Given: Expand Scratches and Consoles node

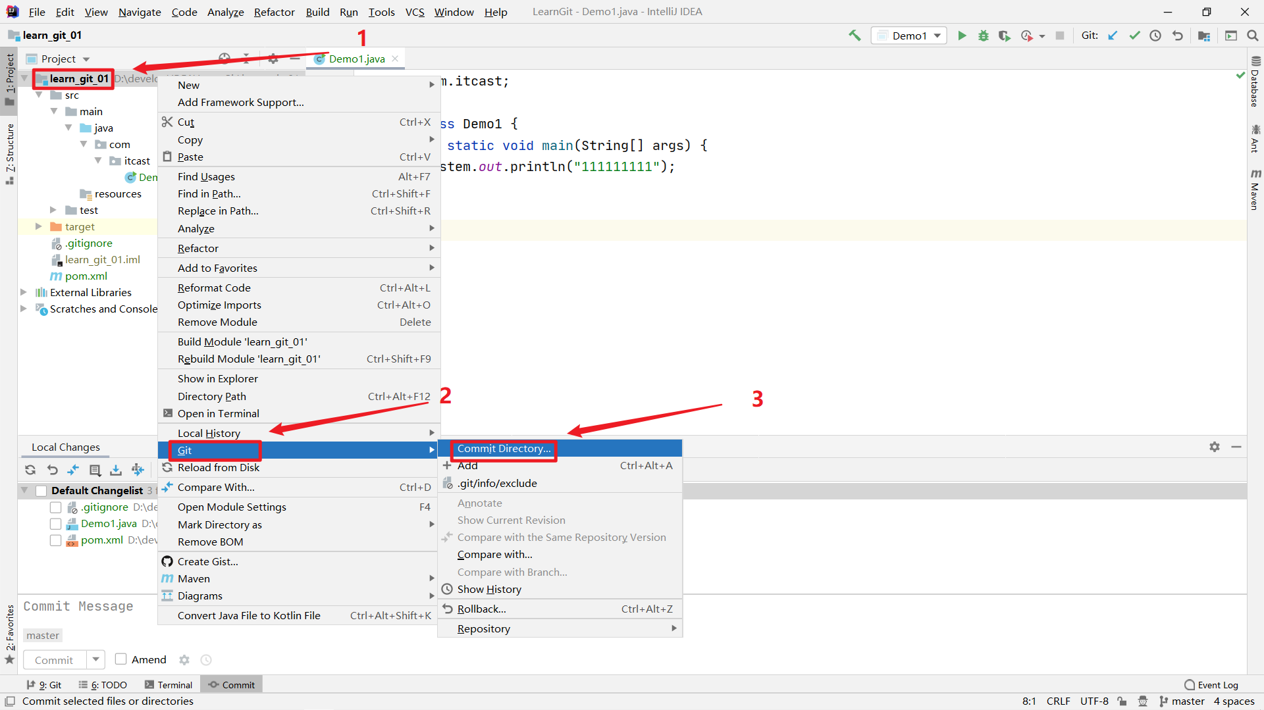Looking at the screenshot, I should 24,309.
